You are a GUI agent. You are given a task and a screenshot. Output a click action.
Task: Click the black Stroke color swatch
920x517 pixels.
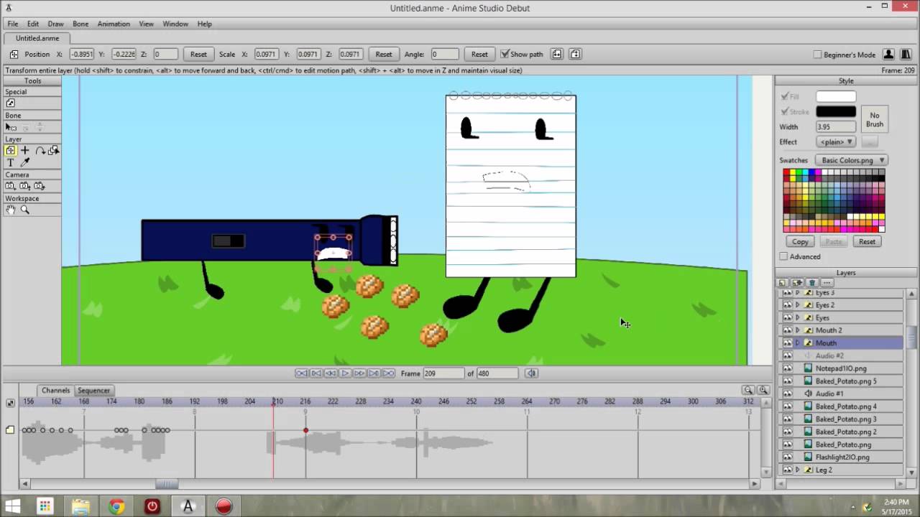pos(836,111)
